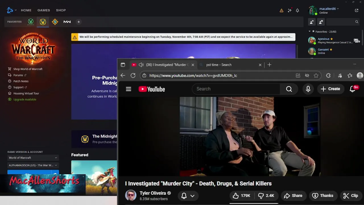Switch to the pst time Search tab

pyautogui.click(x=230, y=65)
